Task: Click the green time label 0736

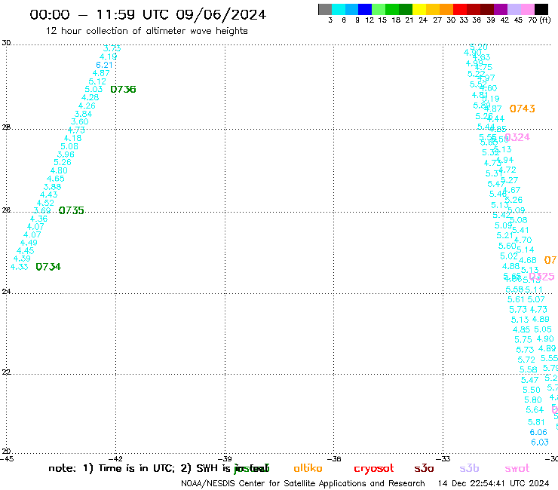Action: 123,89
